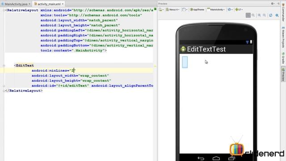Click the back button in the phone preview

pyautogui.click(x=201, y=158)
